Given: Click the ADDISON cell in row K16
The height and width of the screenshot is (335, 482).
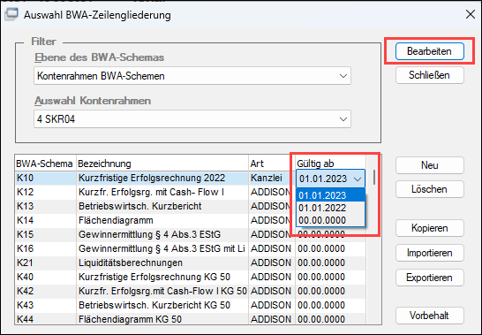Looking at the screenshot, I should point(272,248).
